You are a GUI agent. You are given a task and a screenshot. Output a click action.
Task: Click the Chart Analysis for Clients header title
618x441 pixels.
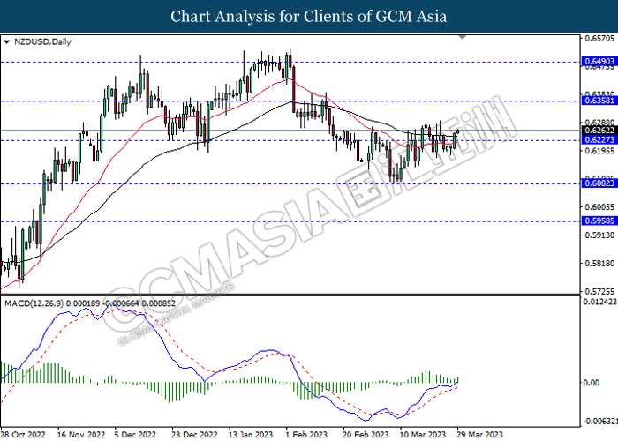pyautogui.click(x=309, y=17)
